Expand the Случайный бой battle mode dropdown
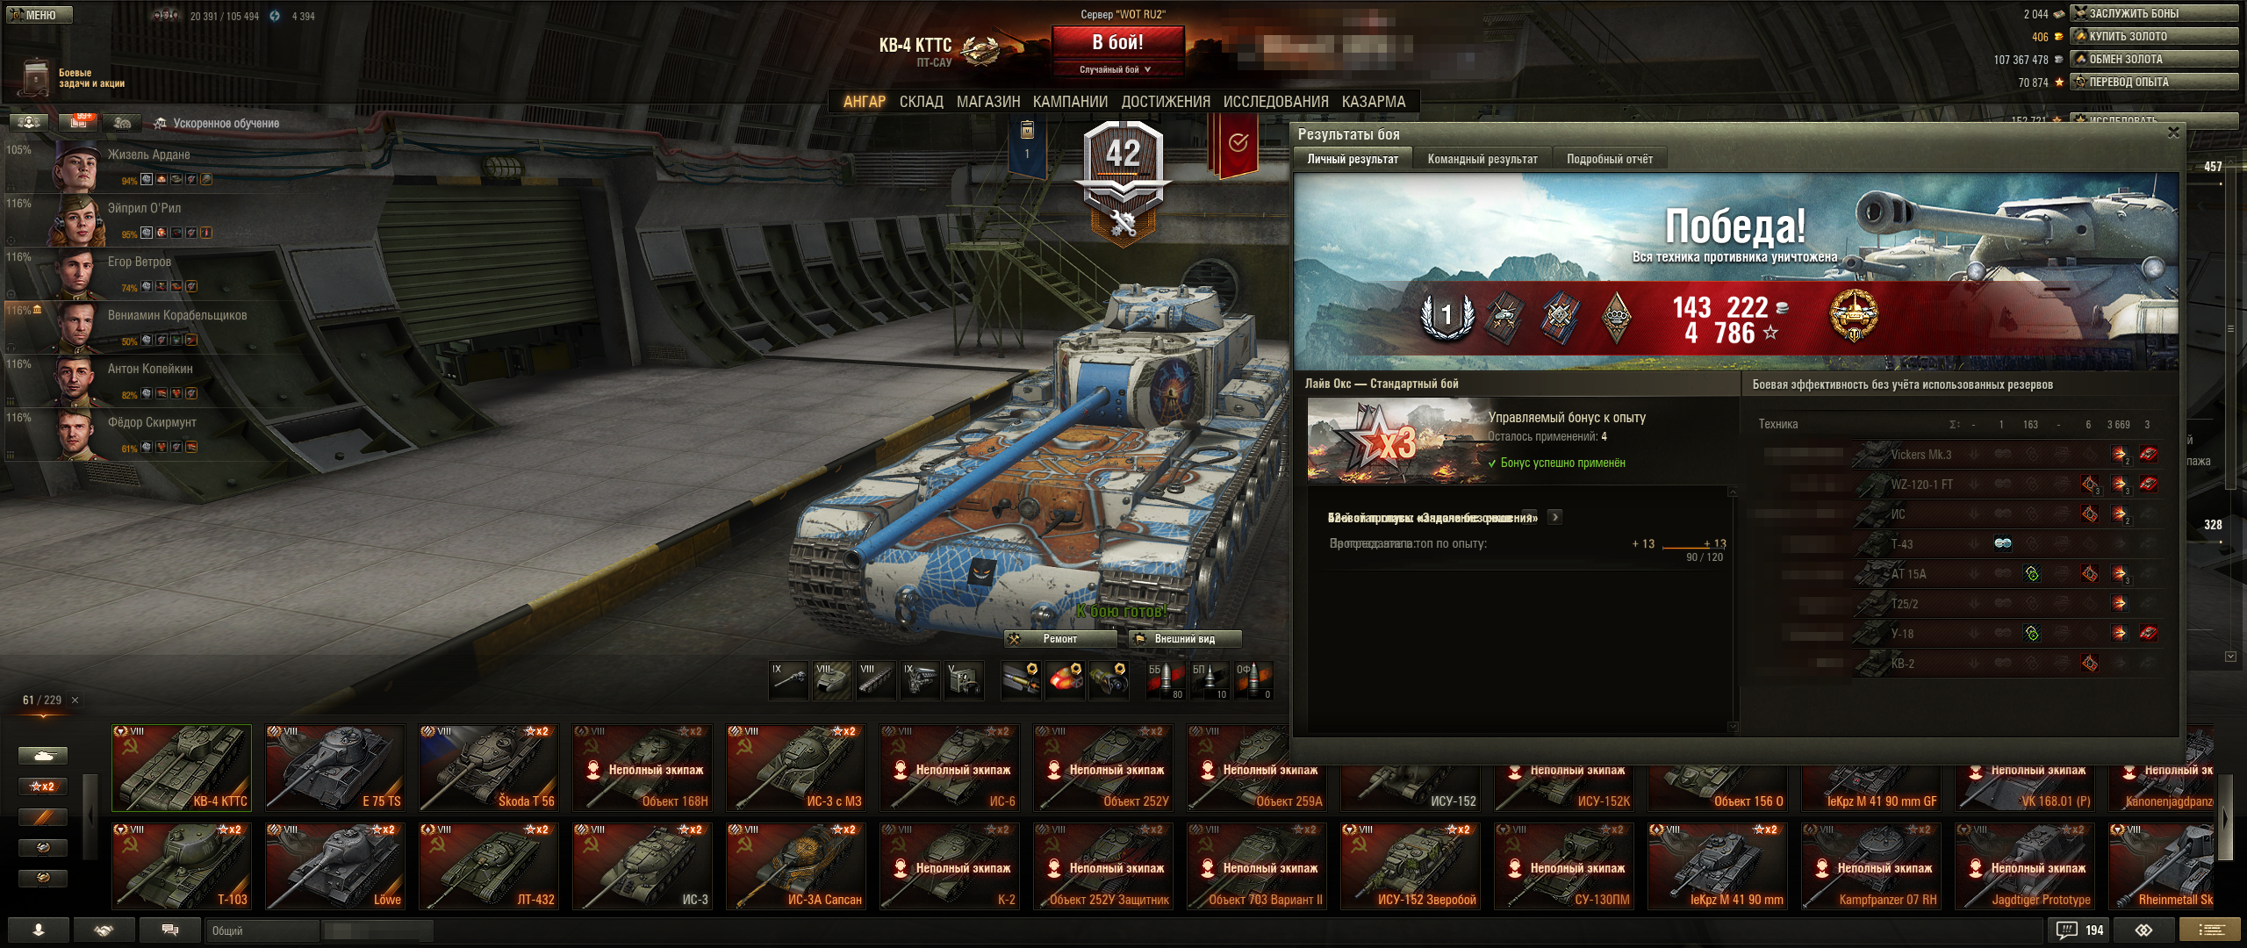The image size is (2247, 948). (x=1116, y=69)
